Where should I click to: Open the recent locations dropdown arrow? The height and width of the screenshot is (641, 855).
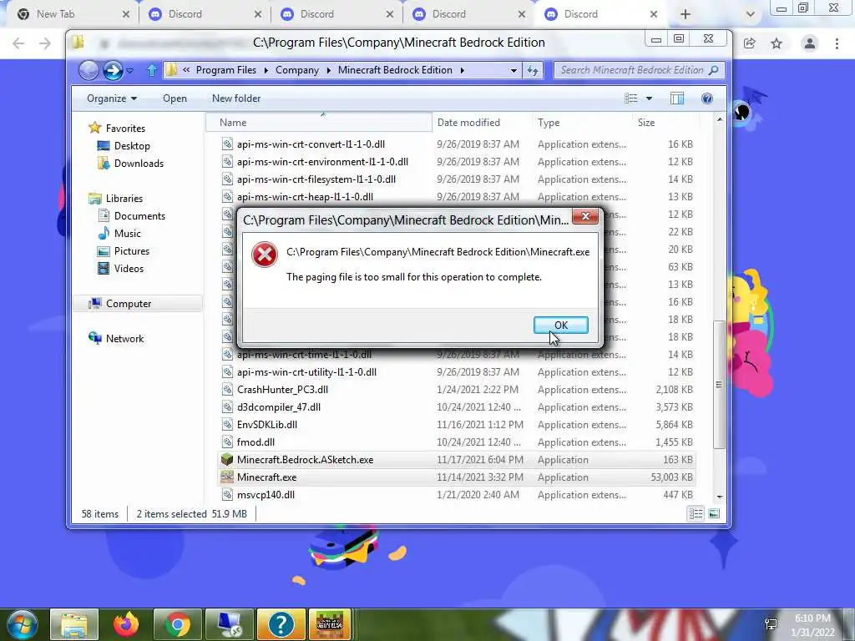[129, 71]
